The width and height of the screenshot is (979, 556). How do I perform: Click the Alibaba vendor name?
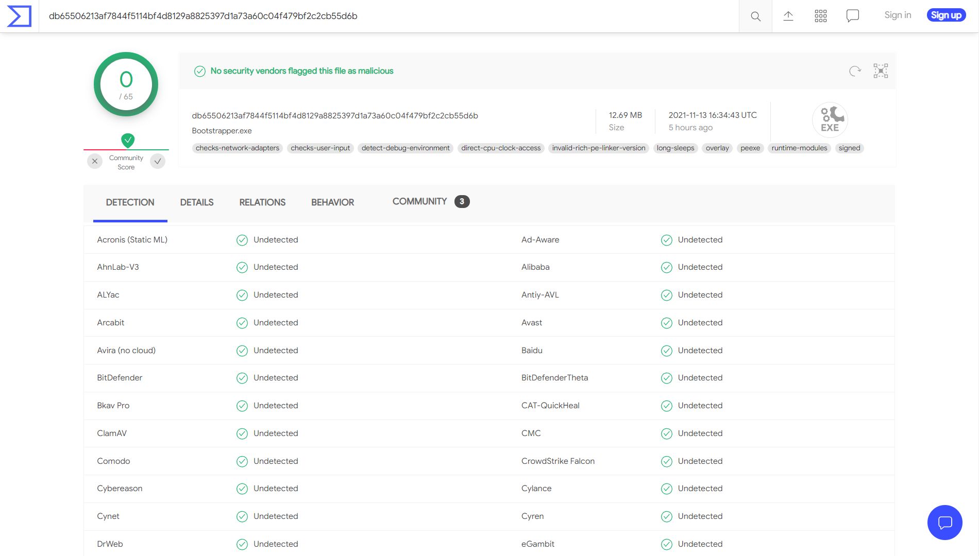(x=535, y=267)
